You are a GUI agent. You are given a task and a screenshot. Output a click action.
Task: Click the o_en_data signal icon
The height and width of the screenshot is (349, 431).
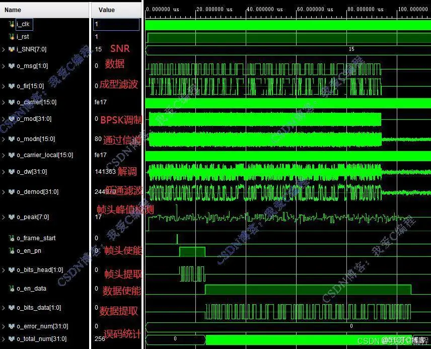point(12,289)
